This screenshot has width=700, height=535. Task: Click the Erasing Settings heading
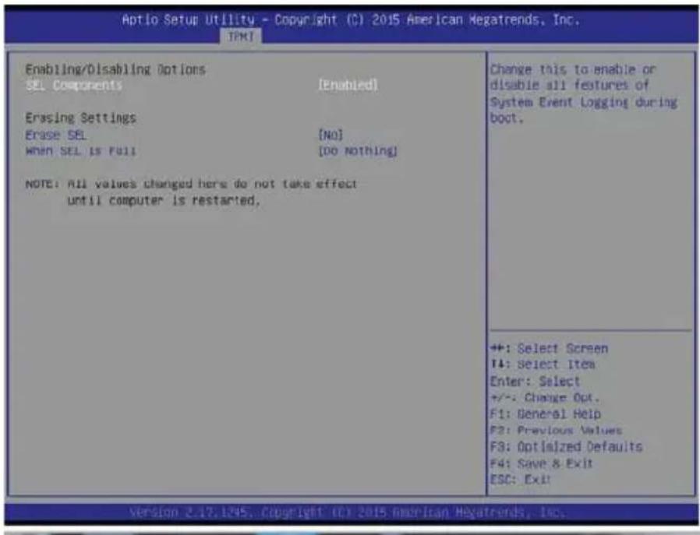pos(81,118)
